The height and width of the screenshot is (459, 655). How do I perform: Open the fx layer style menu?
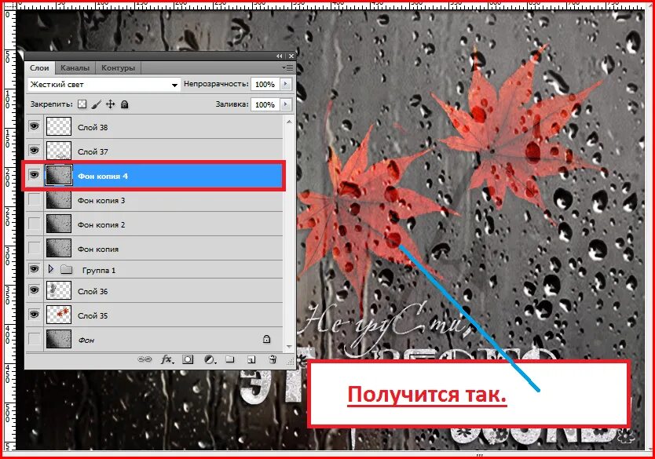point(166,359)
